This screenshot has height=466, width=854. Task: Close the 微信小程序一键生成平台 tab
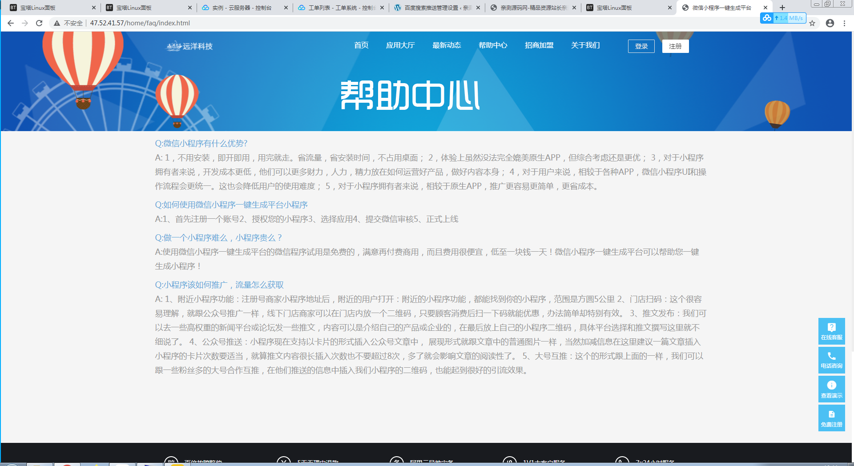coord(765,8)
